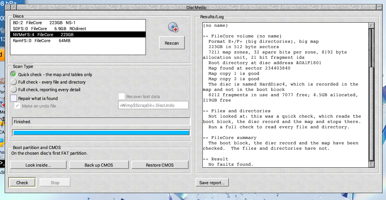Click 'Map copy 2 is good' log line
The width and height of the screenshot is (386, 200).
pyautogui.click(x=234, y=79)
